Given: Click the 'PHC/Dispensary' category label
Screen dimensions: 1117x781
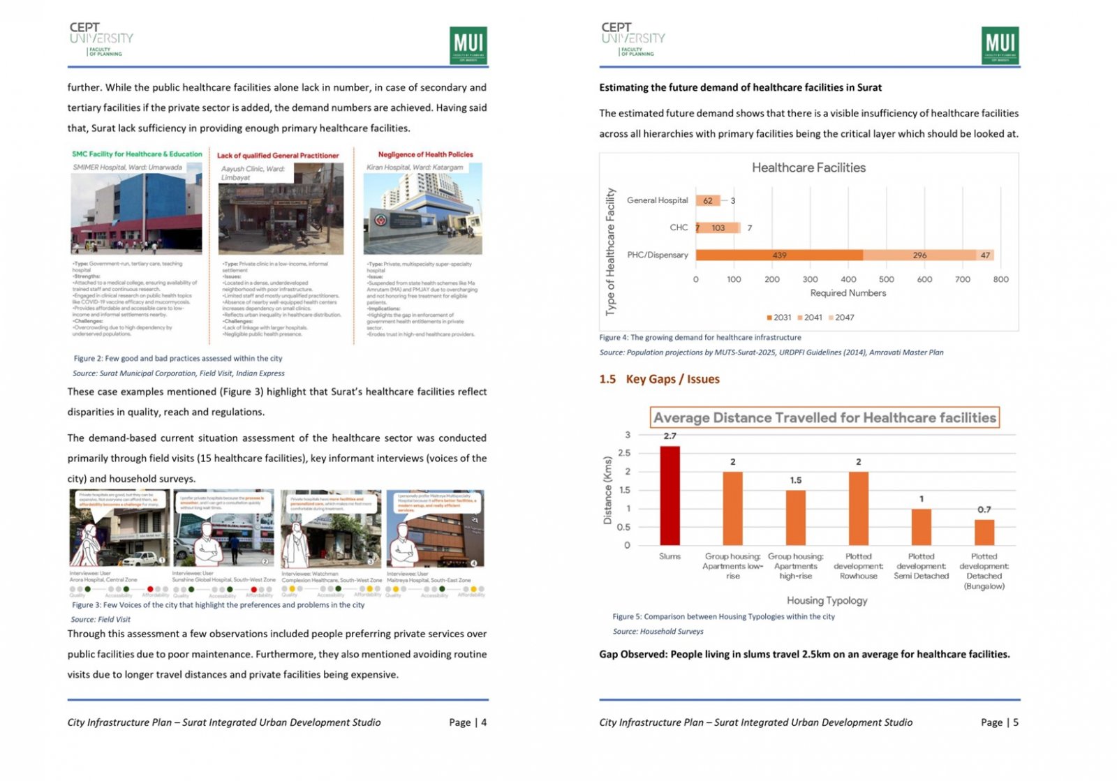Looking at the screenshot, I should (658, 255).
